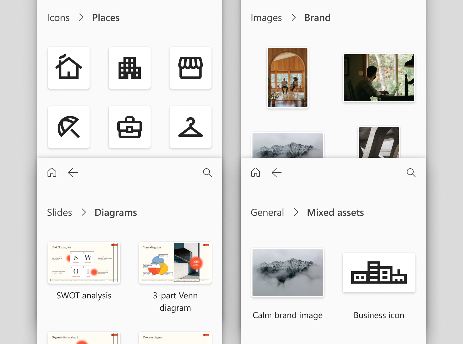
Task: Choose the Calm brand image thumbnail
Action: click(x=288, y=272)
